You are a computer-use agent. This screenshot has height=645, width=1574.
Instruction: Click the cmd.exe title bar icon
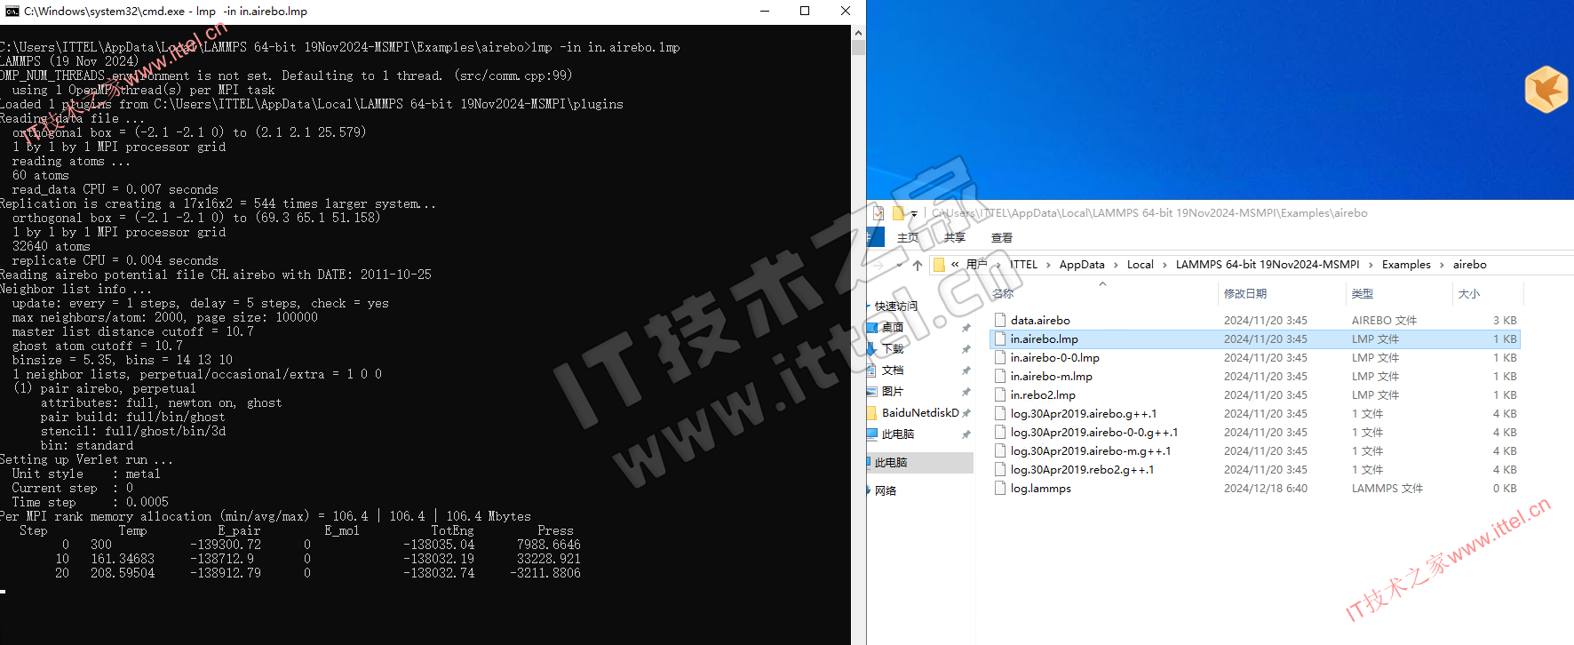pos(12,11)
